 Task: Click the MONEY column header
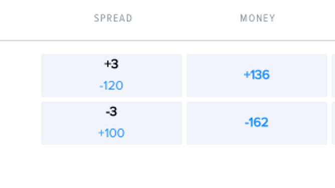(x=258, y=18)
